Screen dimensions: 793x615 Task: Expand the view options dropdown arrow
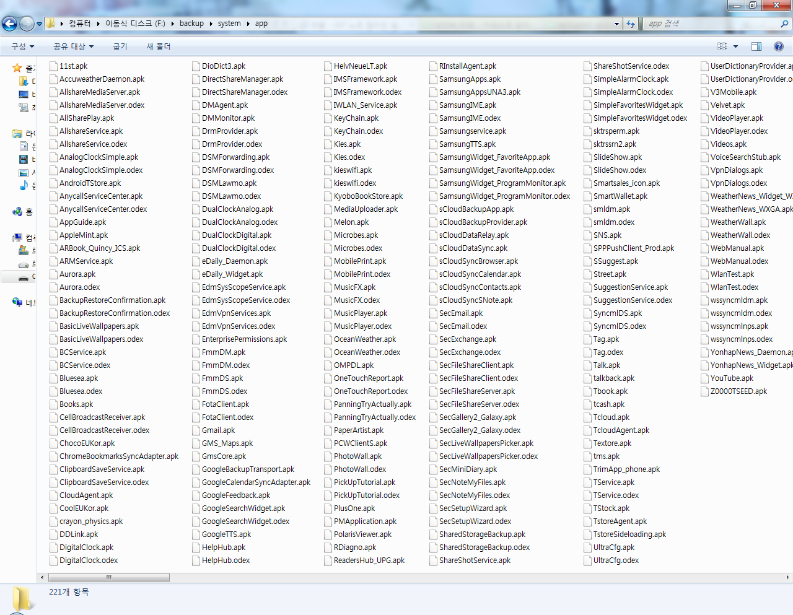point(736,46)
